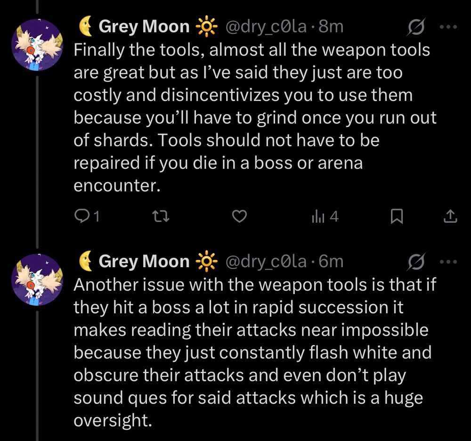Repost the first tweet about weapon tools
Image resolution: width=471 pixels, height=441 pixels.
[162, 216]
